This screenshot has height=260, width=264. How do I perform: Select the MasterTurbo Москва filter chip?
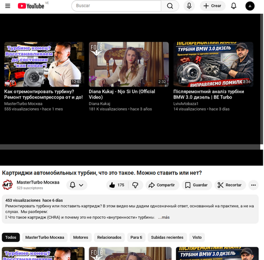point(45,237)
